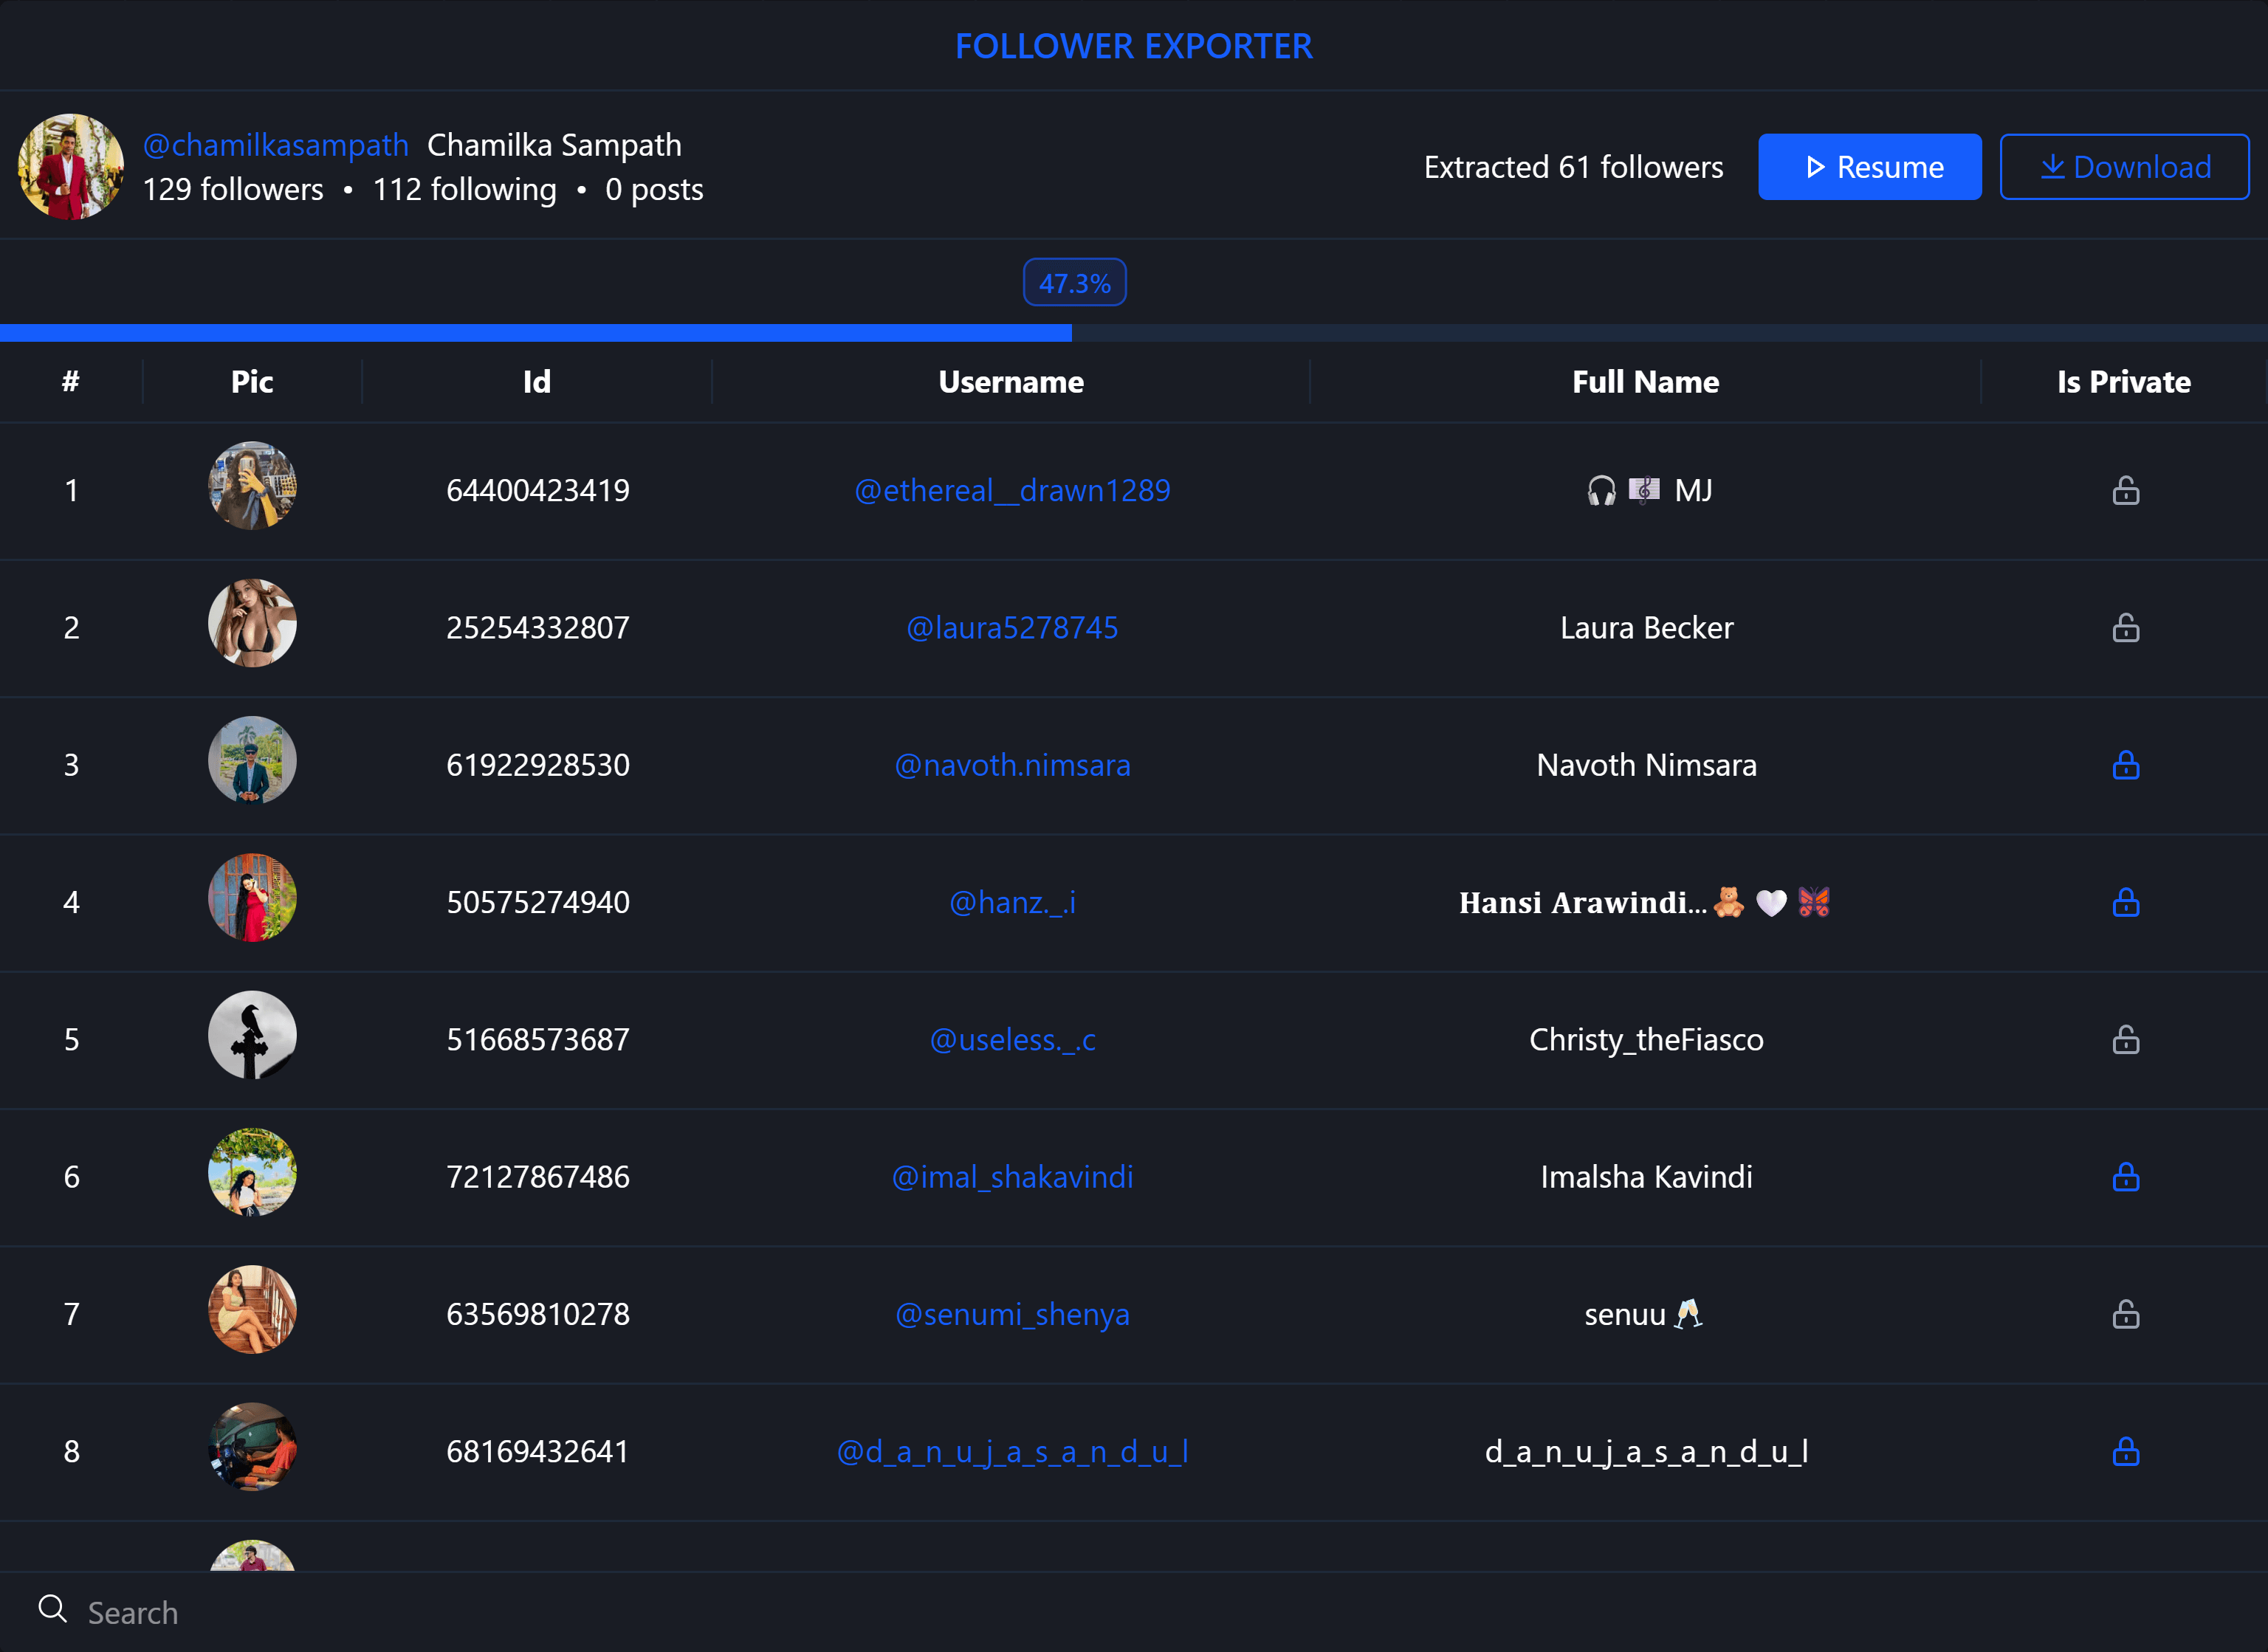Image resolution: width=2268 pixels, height=1652 pixels.
Task: Click the blue extraction progress bar
Action: tap(536, 333)
